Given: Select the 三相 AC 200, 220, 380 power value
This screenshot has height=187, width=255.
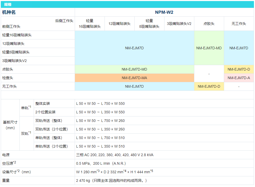Looking at the screenshot, I should tap(115, 155).
